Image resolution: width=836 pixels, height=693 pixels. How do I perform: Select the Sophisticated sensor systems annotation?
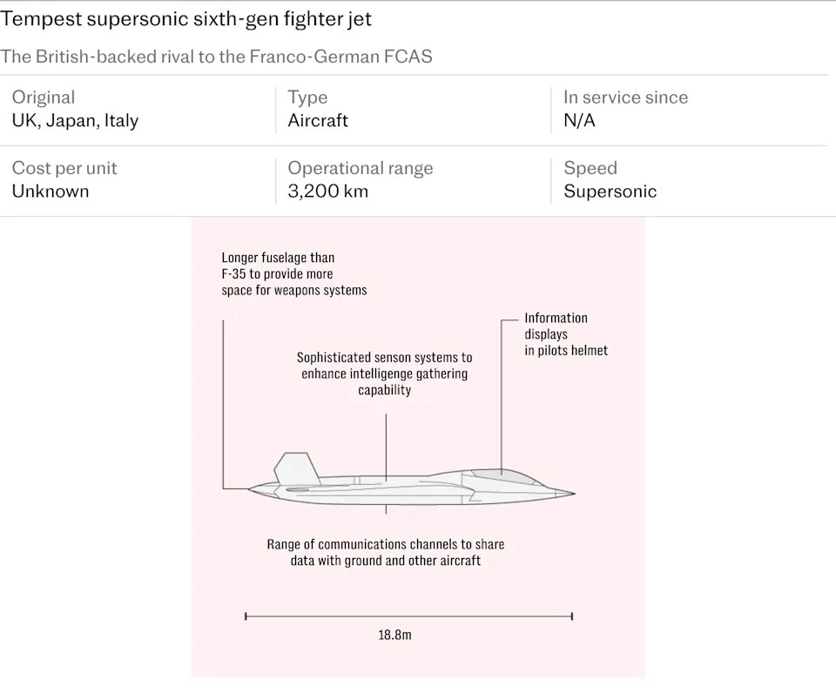(384, 373)
